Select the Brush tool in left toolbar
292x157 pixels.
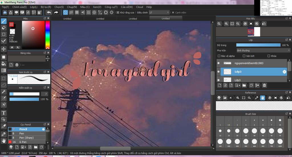click(x=3, y=21)
